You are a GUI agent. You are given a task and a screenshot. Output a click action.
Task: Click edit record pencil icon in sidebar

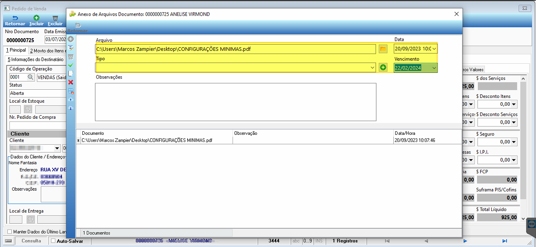point(71,48)
